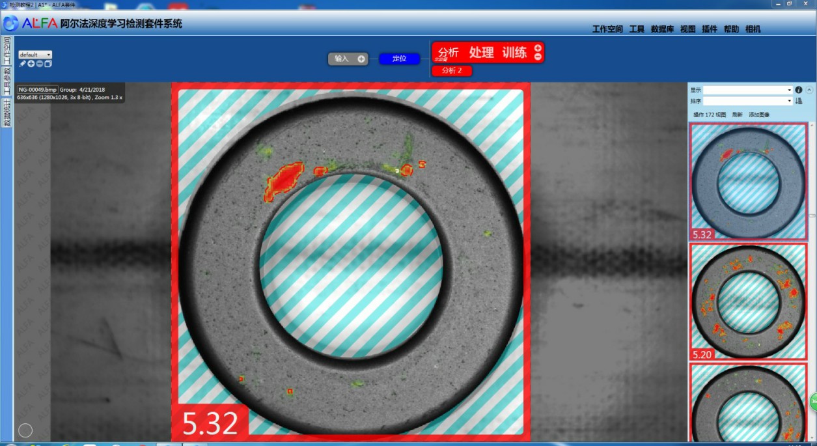Open the 显示 filter dropdown

click(747, 90)
